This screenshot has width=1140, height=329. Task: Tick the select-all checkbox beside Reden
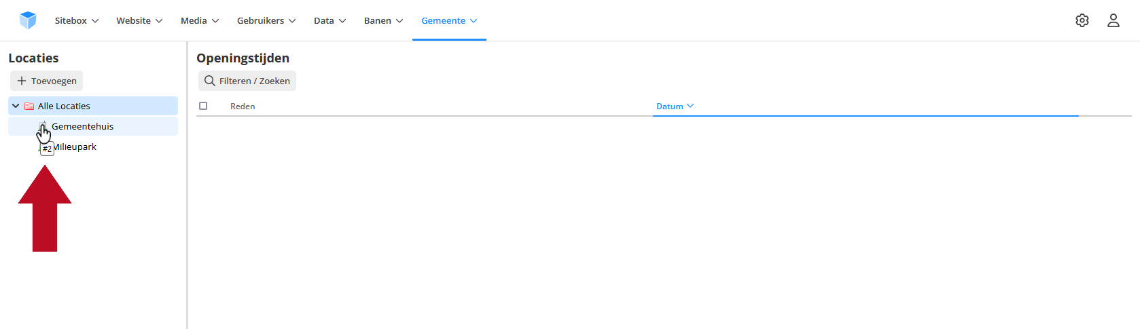pyautogui.click(x=203, y=106)
